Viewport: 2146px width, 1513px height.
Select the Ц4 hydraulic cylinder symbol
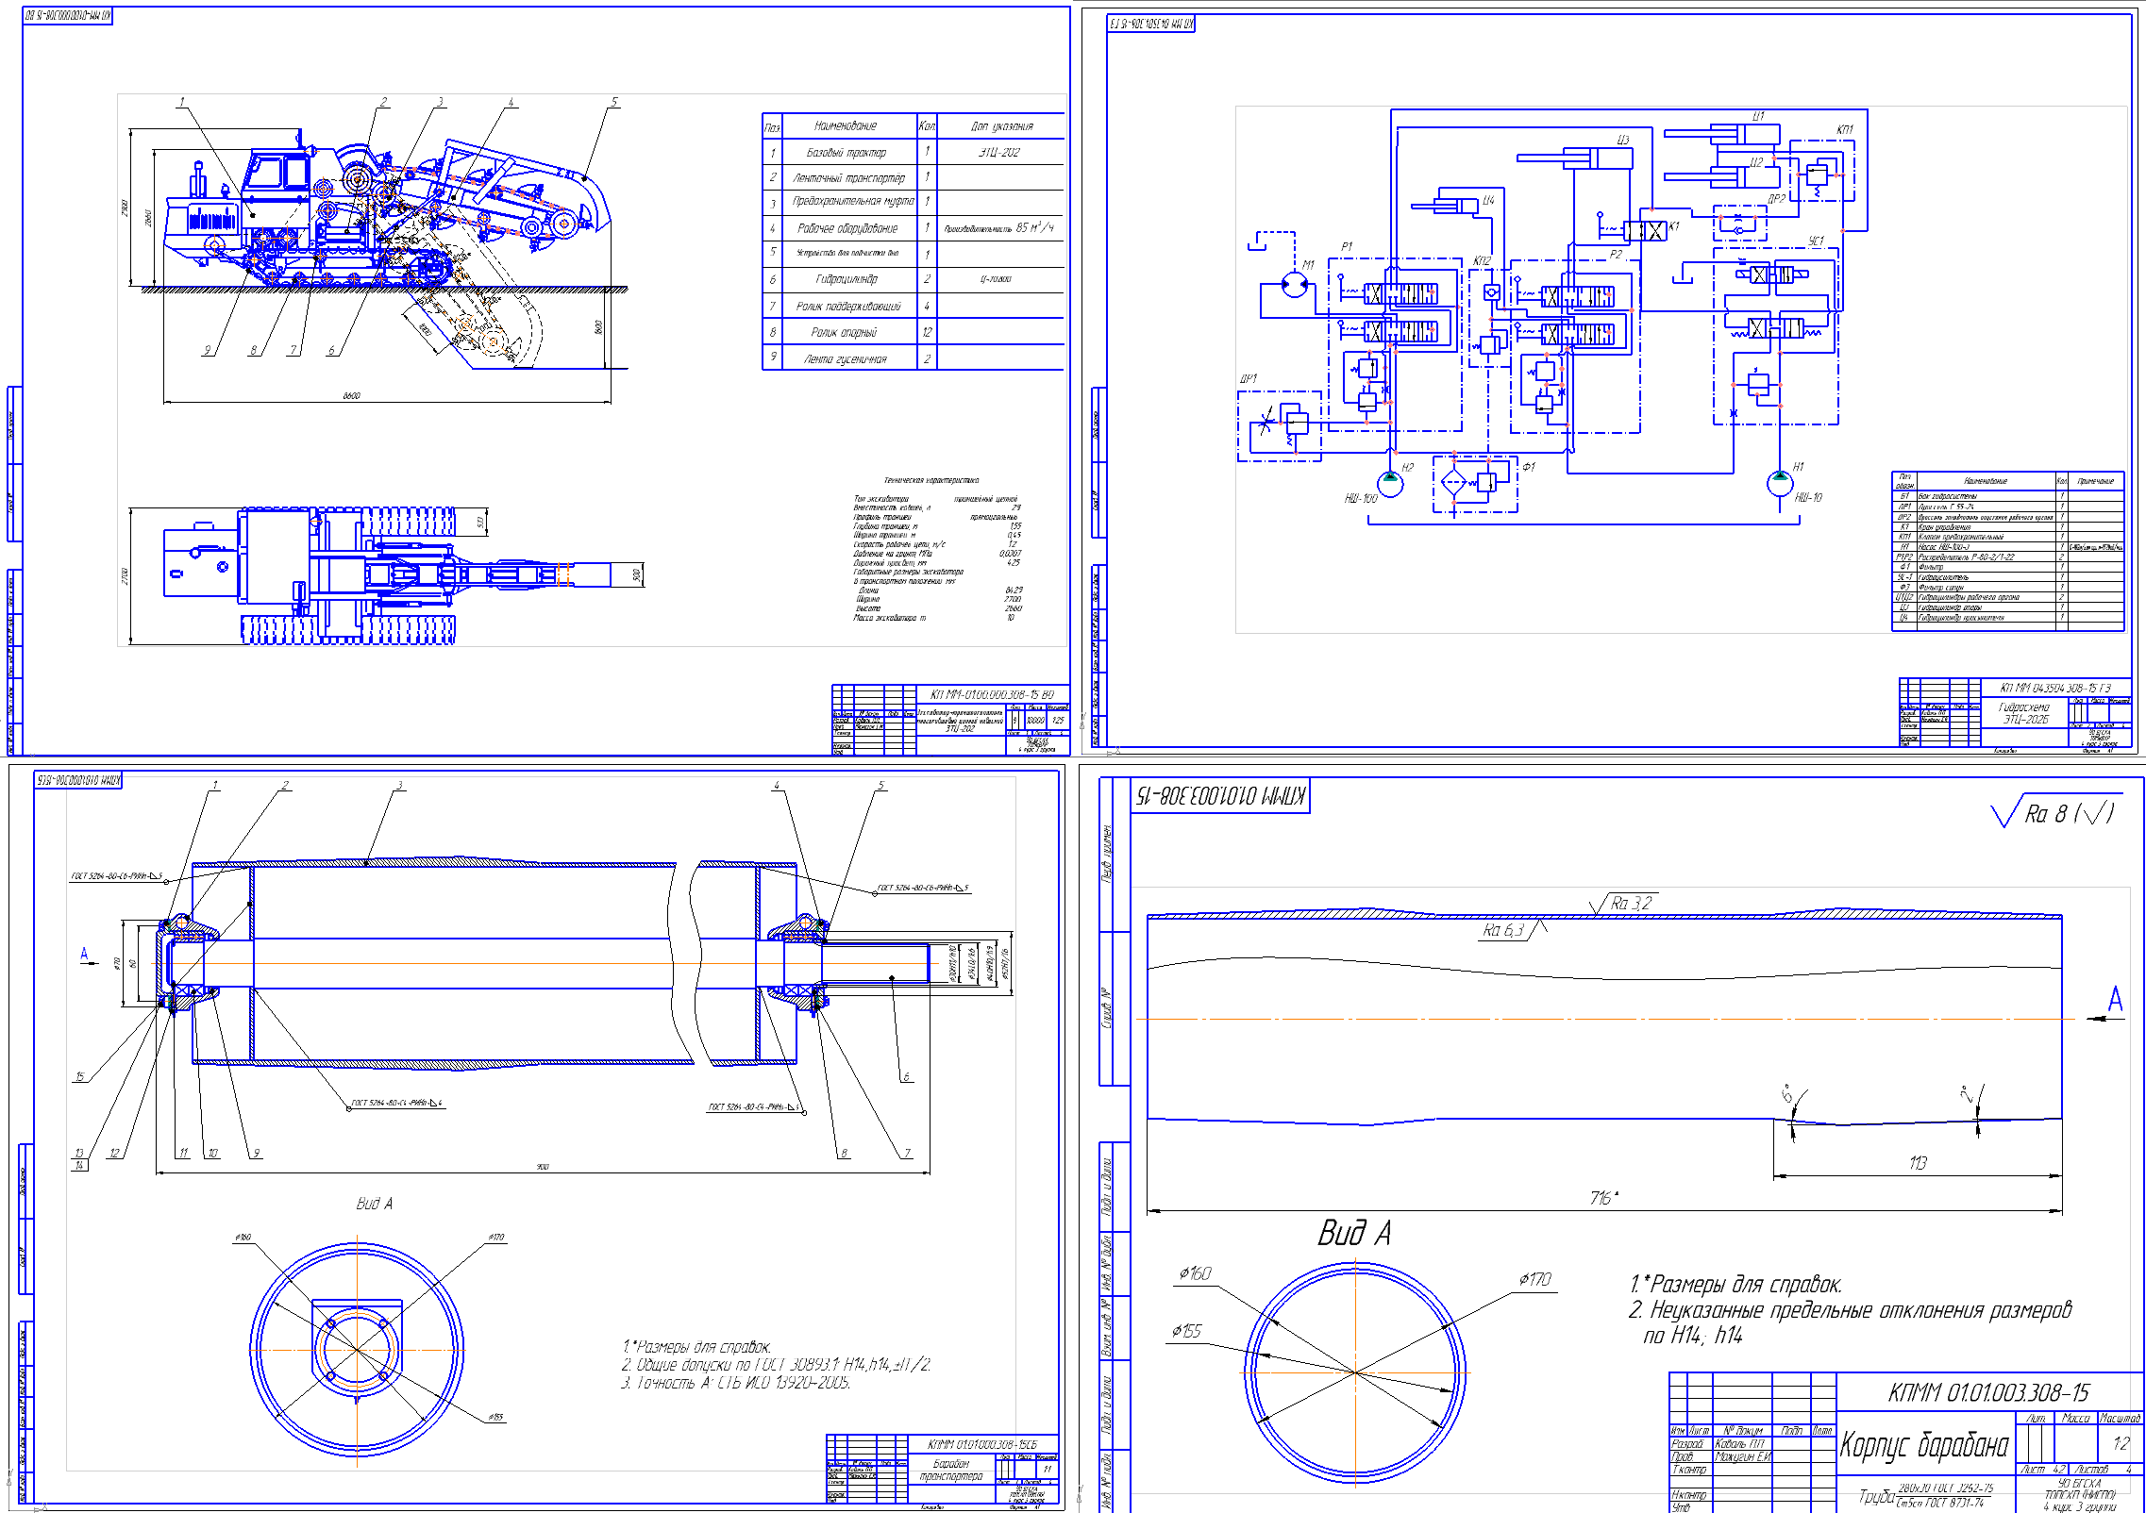[x=1445, y=206]
